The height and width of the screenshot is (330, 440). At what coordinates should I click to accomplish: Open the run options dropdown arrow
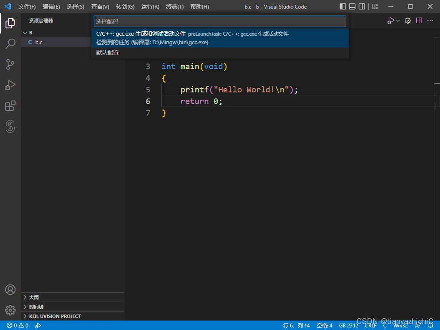pyautogui.click(x=398, y=21)
